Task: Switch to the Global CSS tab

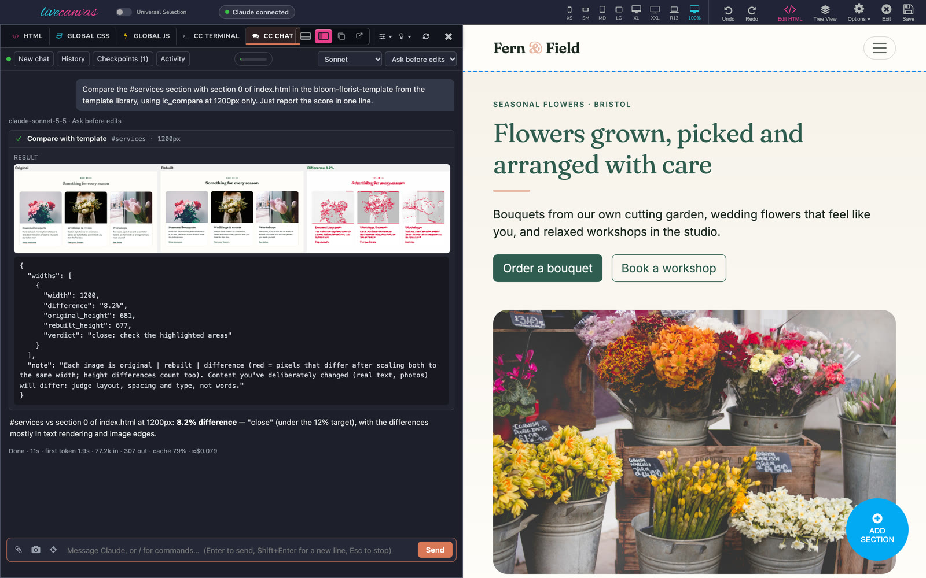Action: click(x=83, y=36)
